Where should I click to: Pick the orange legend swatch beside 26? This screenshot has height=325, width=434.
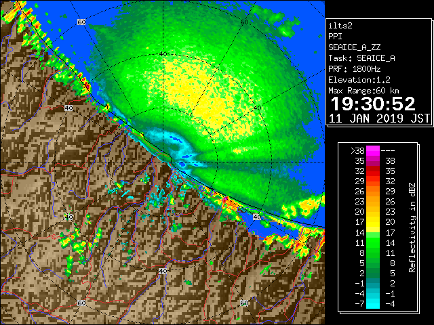coord(373,192)
